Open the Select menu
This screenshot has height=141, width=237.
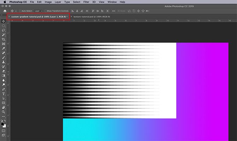coord(77,2)
